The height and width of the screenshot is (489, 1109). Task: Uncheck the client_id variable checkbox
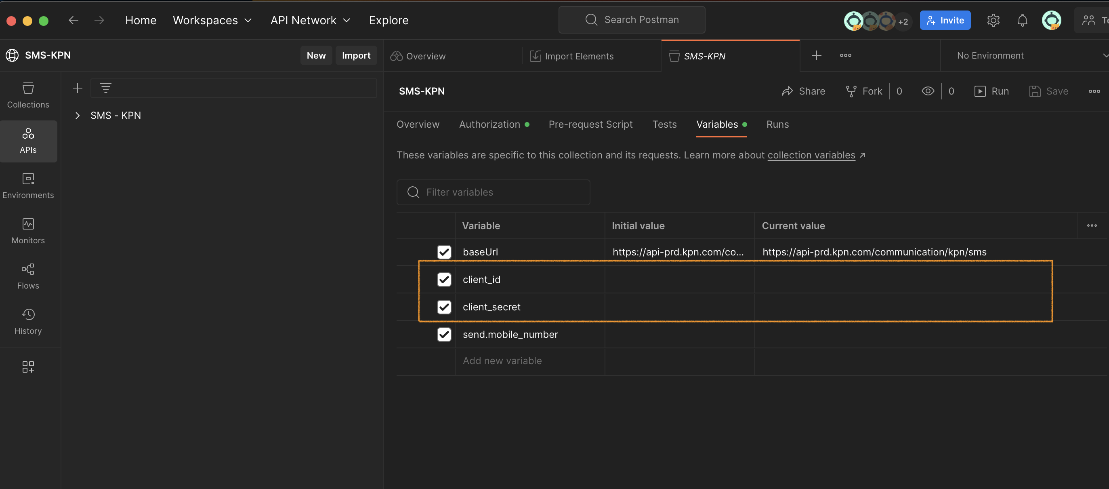[444, 279]
